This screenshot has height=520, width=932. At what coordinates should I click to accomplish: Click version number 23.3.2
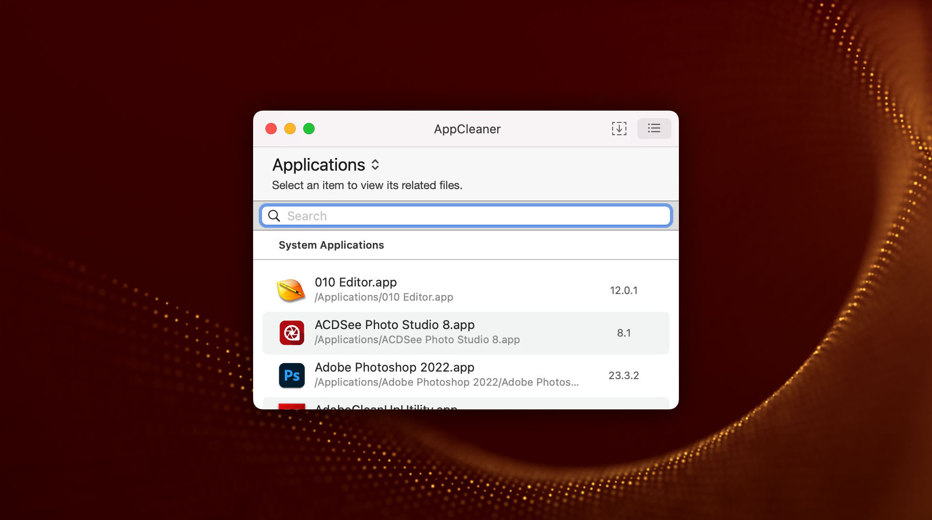pyautogui.click(x=624, y=375)
